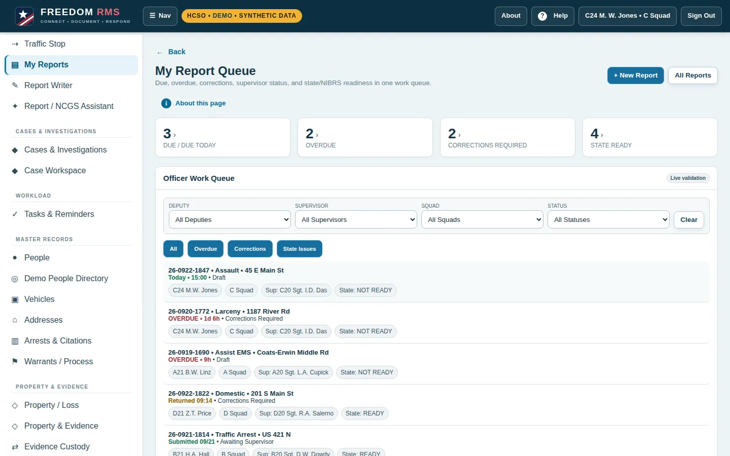The height and width of the screenshot is (456, 730).
Task: Open the Supervisor filter dropdown
Action: (356, 219)
